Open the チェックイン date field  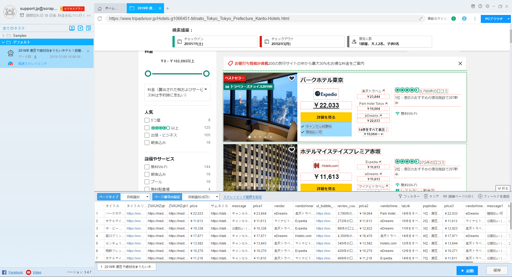coord(215,42)
